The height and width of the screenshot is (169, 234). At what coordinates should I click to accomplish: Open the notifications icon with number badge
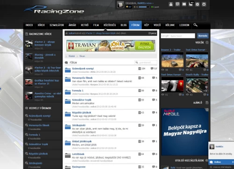click(191, 4)
